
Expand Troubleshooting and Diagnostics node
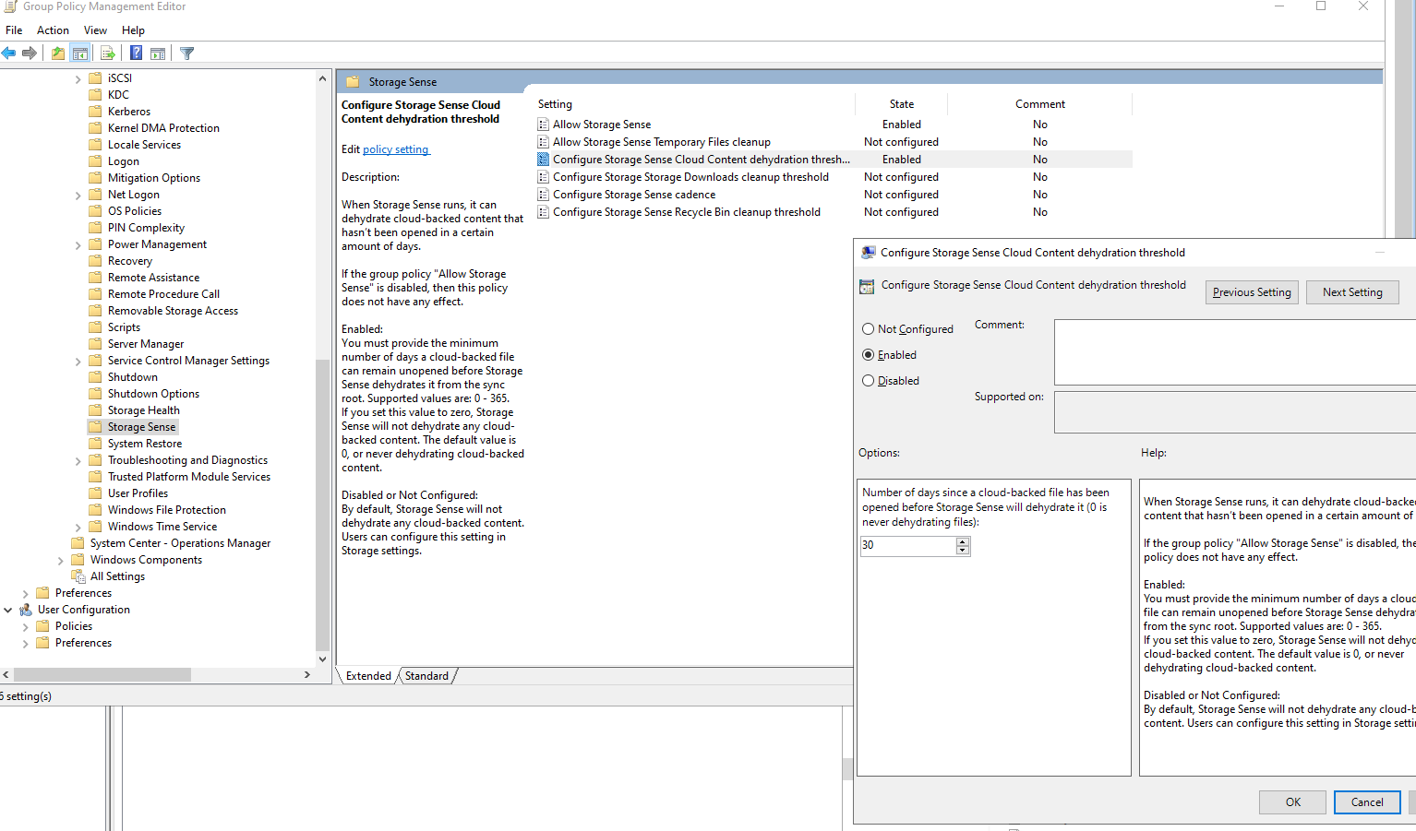pos(78,461)
